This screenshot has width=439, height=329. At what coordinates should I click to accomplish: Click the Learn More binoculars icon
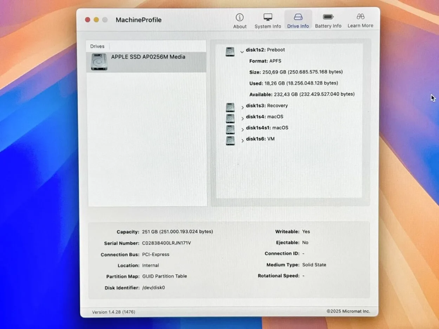[360, 16]
